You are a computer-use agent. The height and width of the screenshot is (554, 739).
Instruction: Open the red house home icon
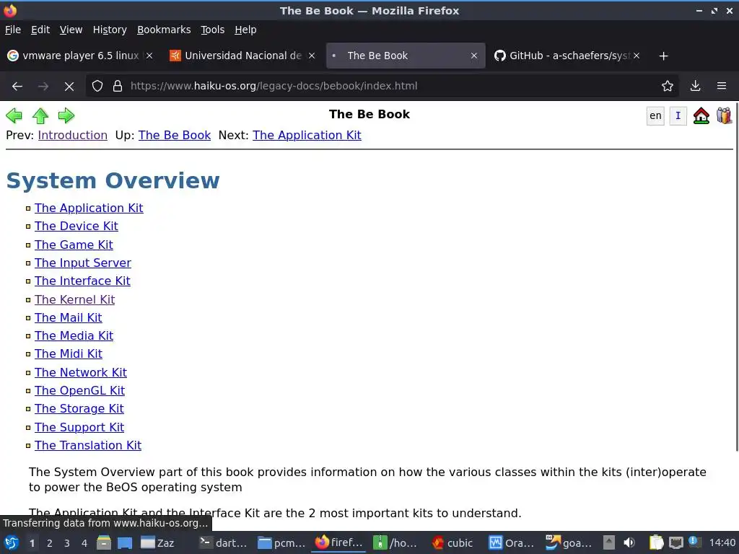point(701,115)
